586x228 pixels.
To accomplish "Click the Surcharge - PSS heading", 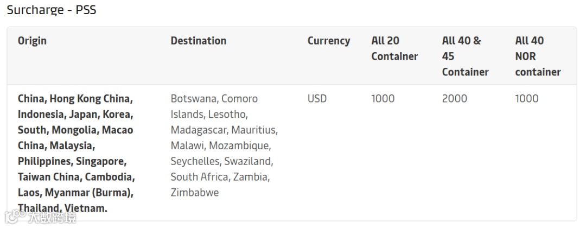I will click(52, 9).
